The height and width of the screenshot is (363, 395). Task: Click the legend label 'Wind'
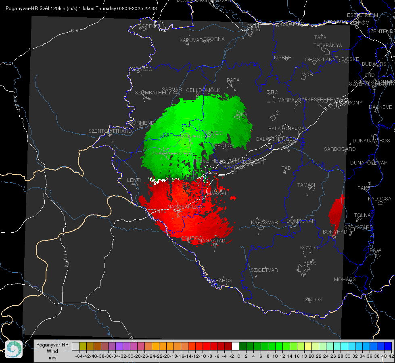(52, 351)
